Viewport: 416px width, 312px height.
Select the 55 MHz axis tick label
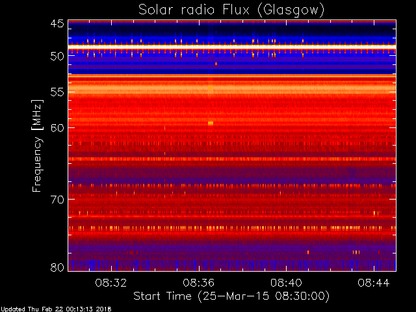click(x=57, y=92)
